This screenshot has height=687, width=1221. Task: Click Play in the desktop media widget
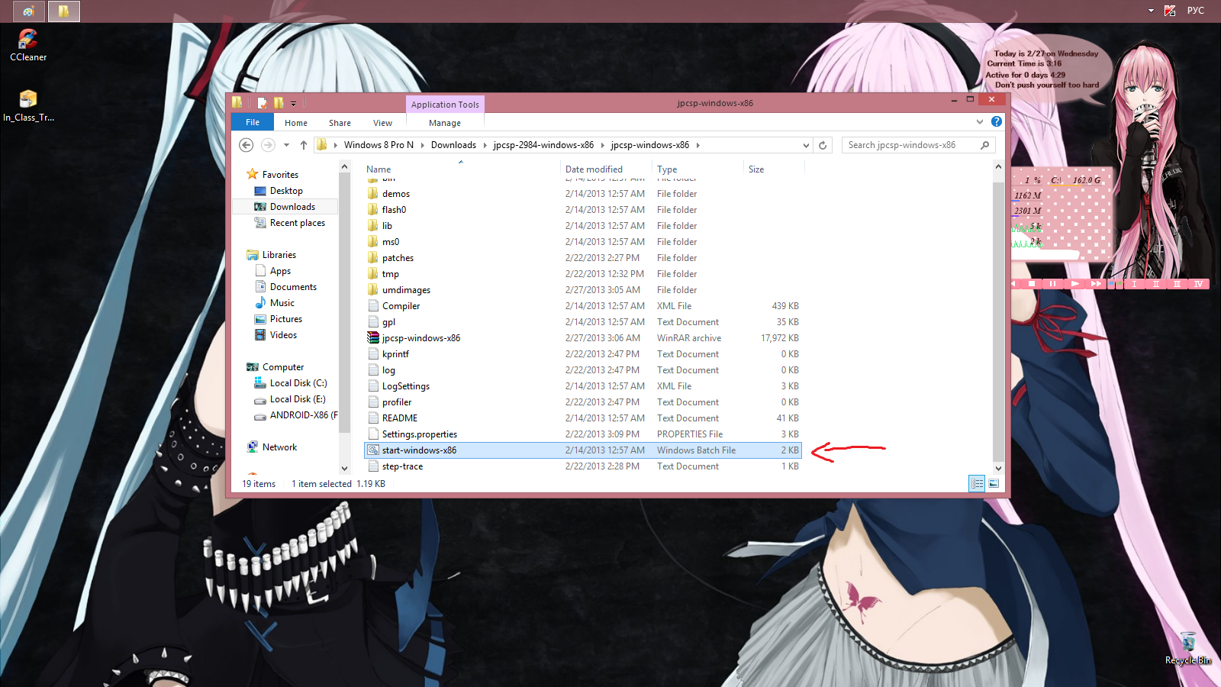(x=1074, y=284)
